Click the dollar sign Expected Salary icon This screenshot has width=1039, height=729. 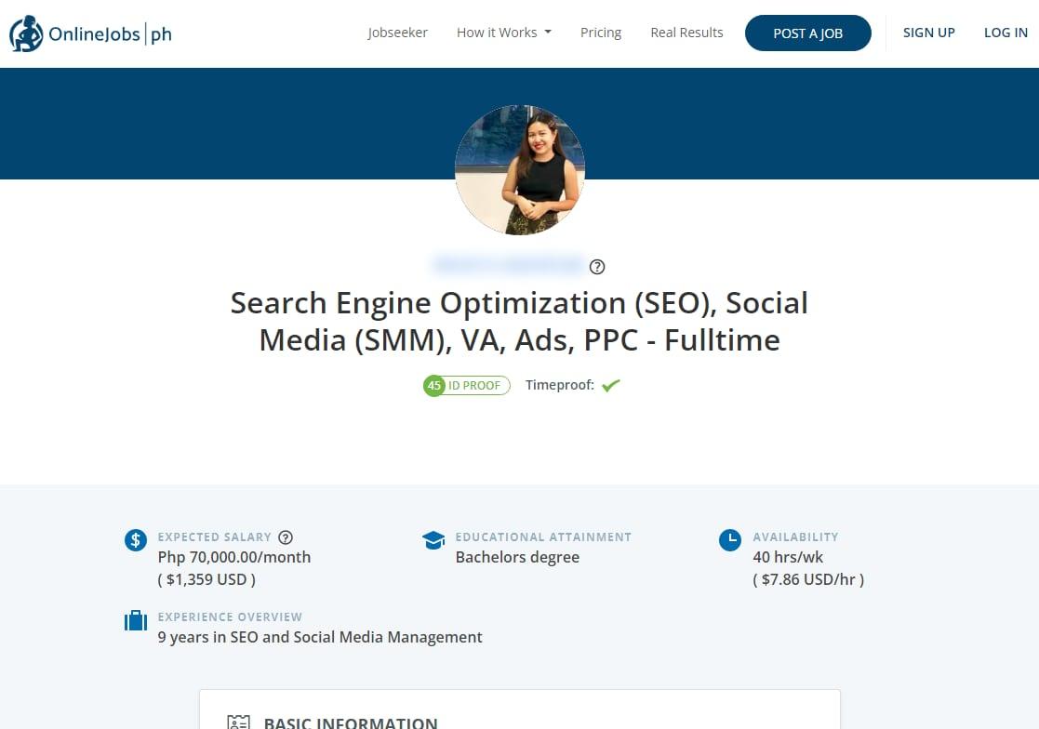(x=136, y=539)
